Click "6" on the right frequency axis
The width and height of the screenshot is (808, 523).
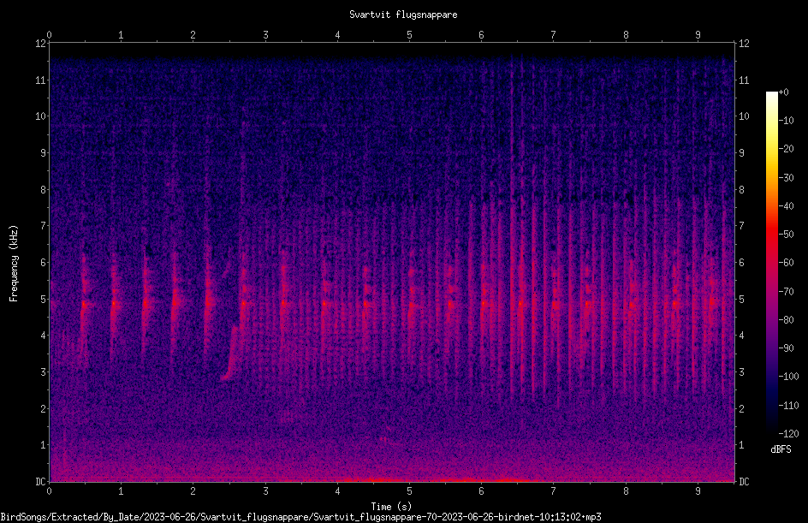[741, 262]
